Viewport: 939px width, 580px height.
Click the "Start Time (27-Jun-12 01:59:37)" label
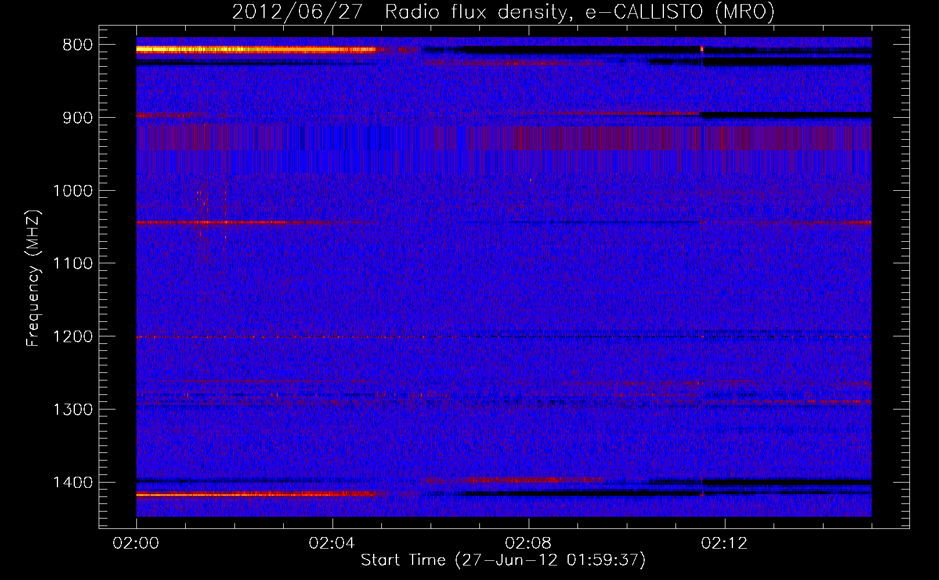coord(503,560)
